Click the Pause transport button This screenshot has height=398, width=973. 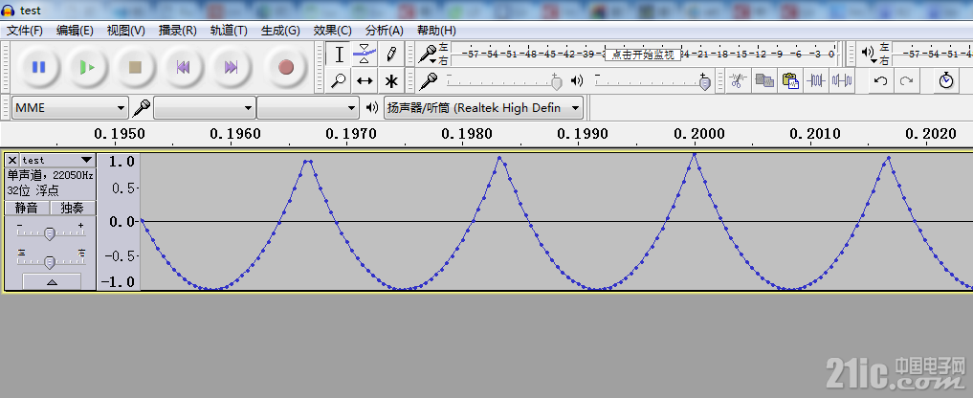coord(38,67)
